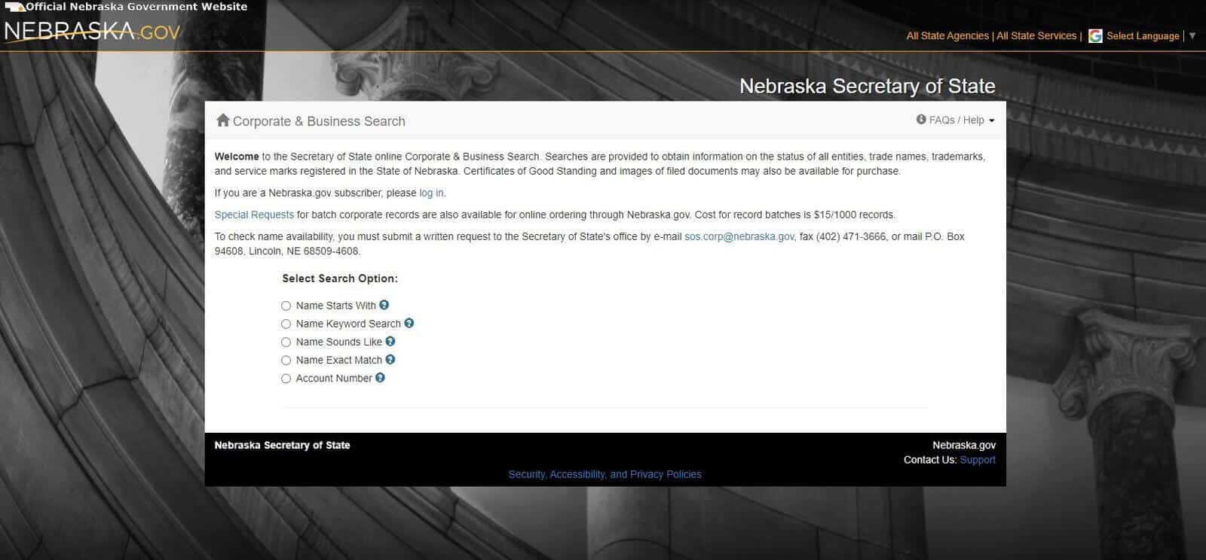Viewport: 1206px width, 560px height.
Task: Click the Corporate & Business Search heading
Action: (319, 121)
